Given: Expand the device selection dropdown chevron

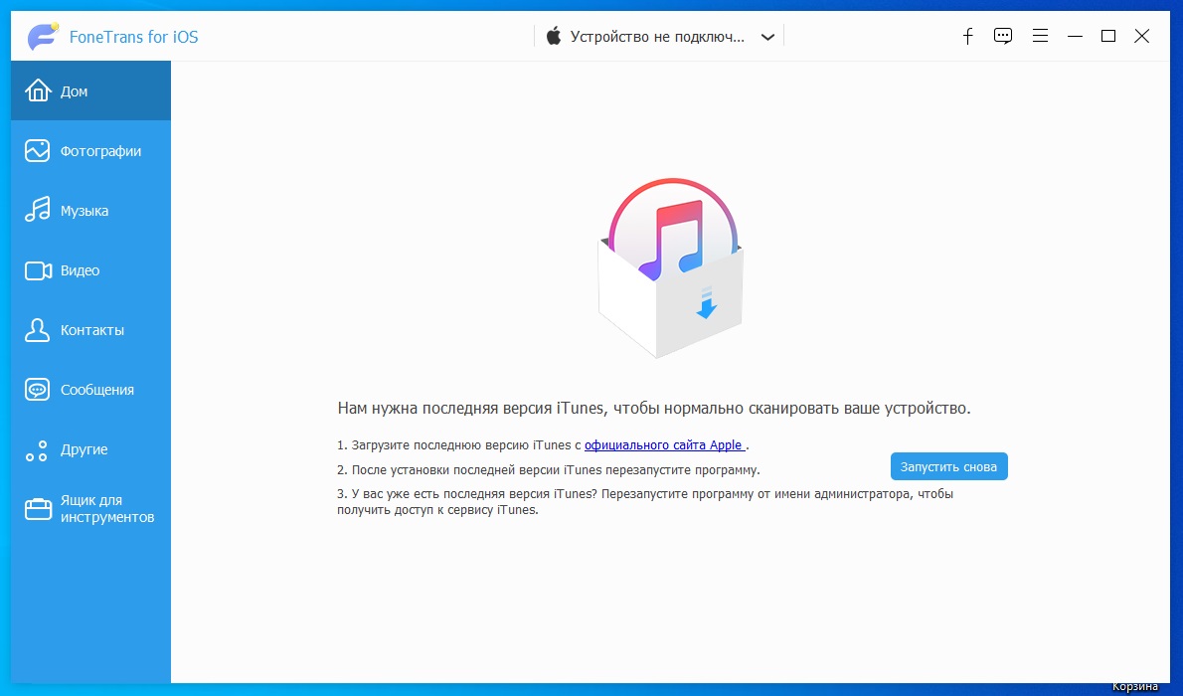Looking at the screenshot, I should pyautogui.click(x=767, y=37).
